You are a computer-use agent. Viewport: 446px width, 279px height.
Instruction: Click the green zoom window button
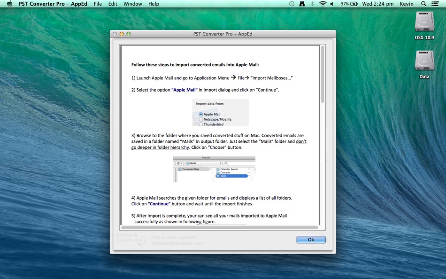129,34
